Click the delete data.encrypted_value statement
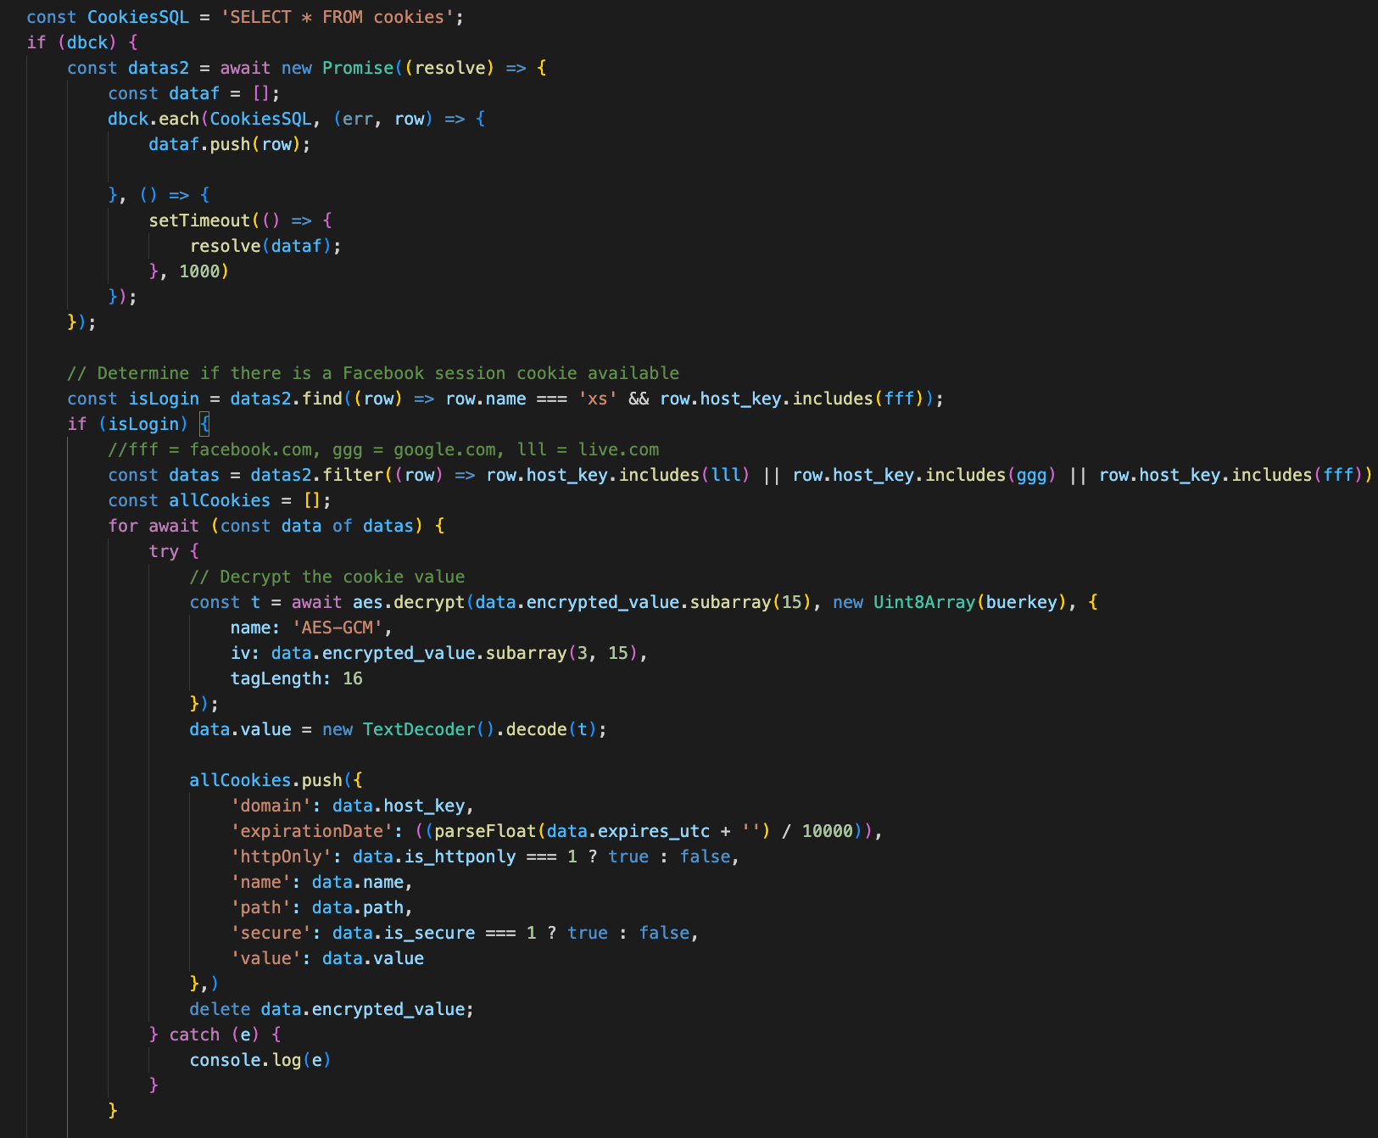Screen dimensions: 1378x1138 tap(331, 1009)
